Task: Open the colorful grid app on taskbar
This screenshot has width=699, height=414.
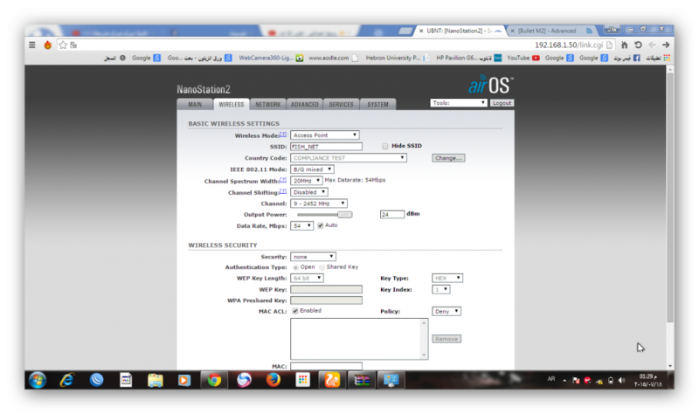Action: 302,380
